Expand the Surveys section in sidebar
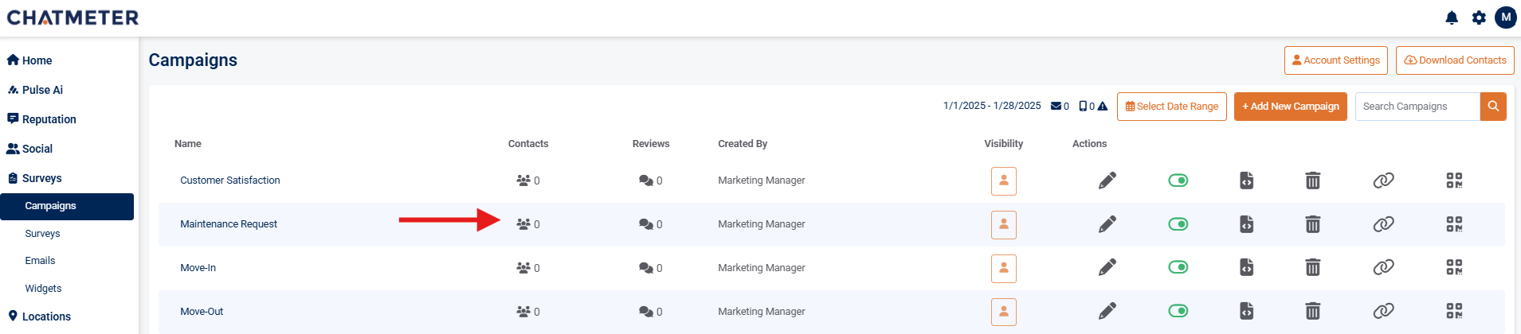The height and width of the screenshot is (334, 1521). (41, 178)
